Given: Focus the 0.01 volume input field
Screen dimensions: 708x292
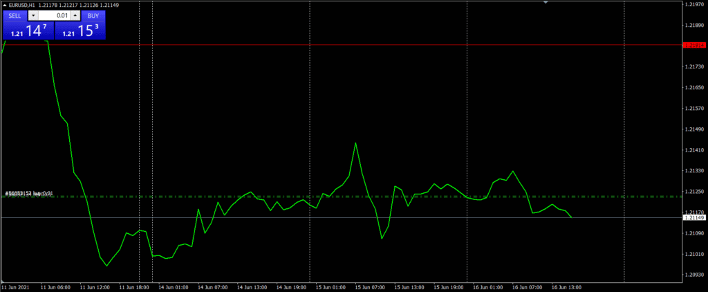Looking at the screenshot, I should point(54,16).
